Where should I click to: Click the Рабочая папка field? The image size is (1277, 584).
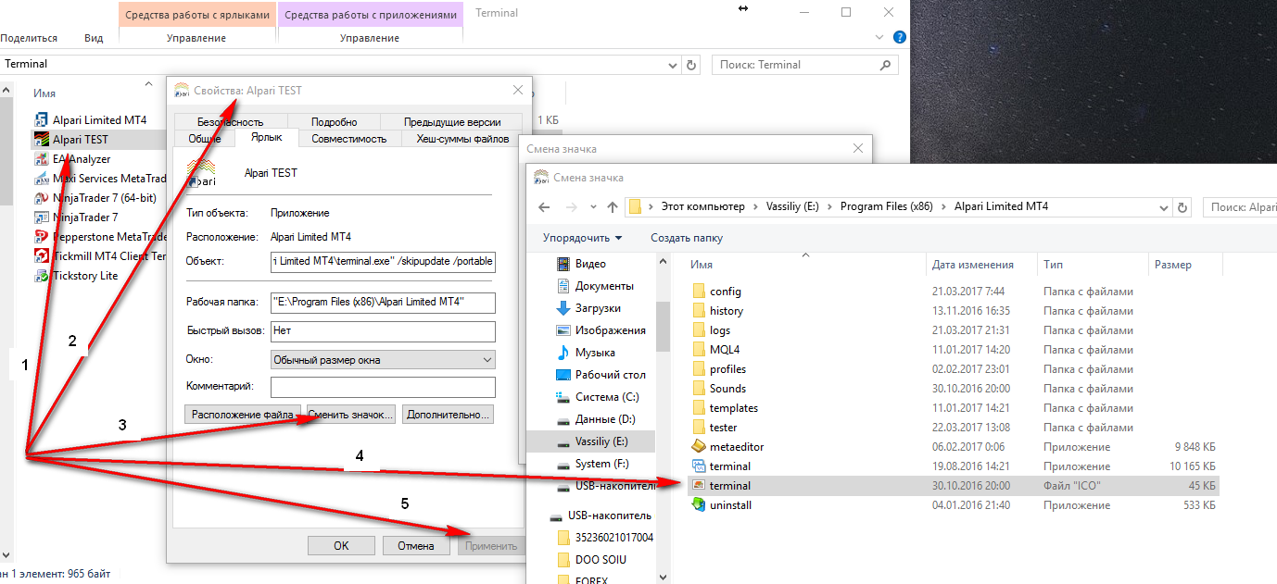383,303
